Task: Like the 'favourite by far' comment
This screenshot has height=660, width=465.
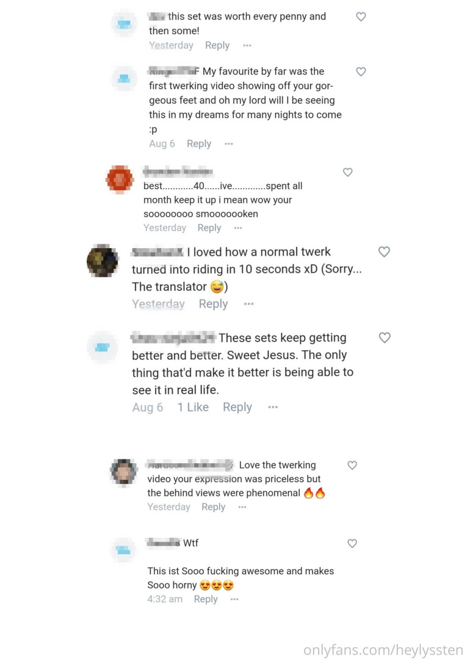Action: point(361,72)
